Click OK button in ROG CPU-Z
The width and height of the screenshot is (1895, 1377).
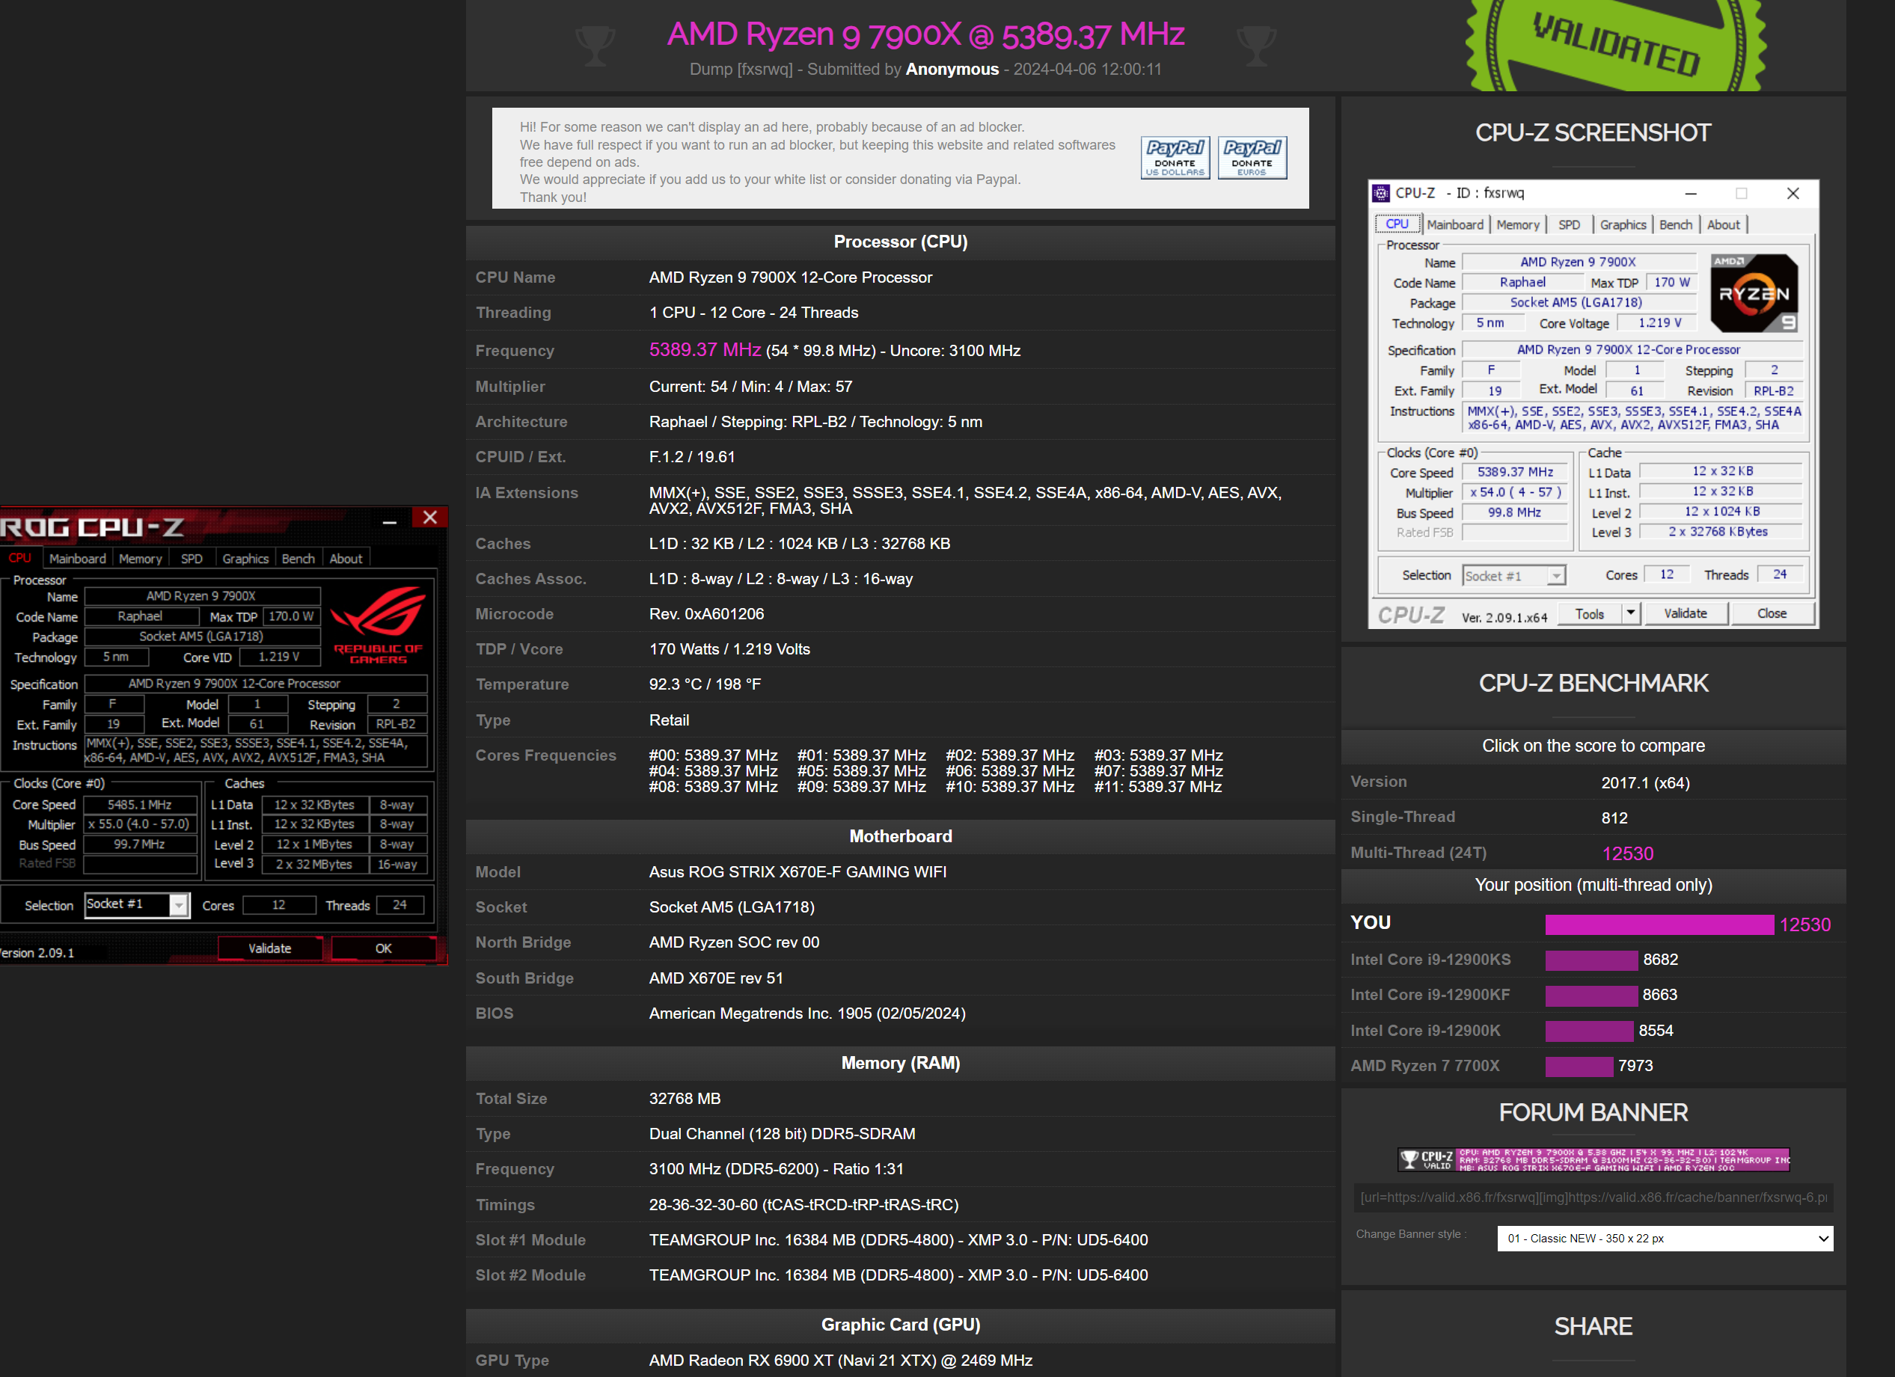click(384, 948)
